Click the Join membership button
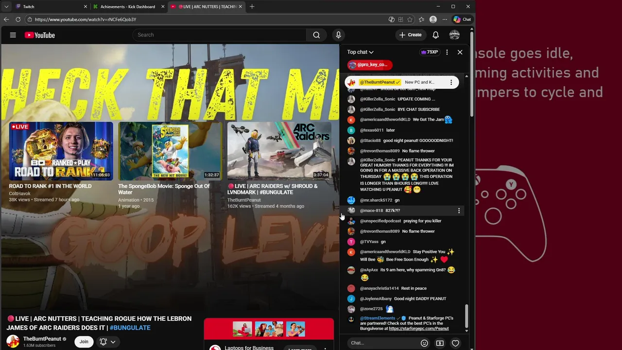622x350 pixels. click(84, 342)
